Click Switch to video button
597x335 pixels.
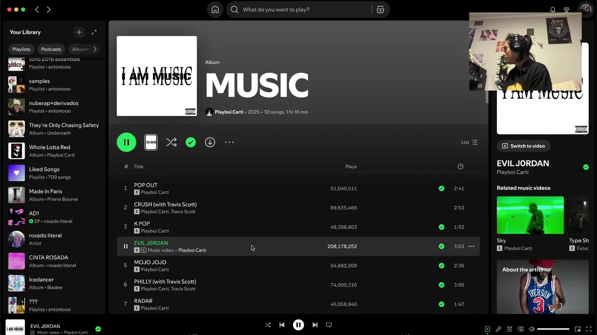pyautogui.click(x=523, y=146)
